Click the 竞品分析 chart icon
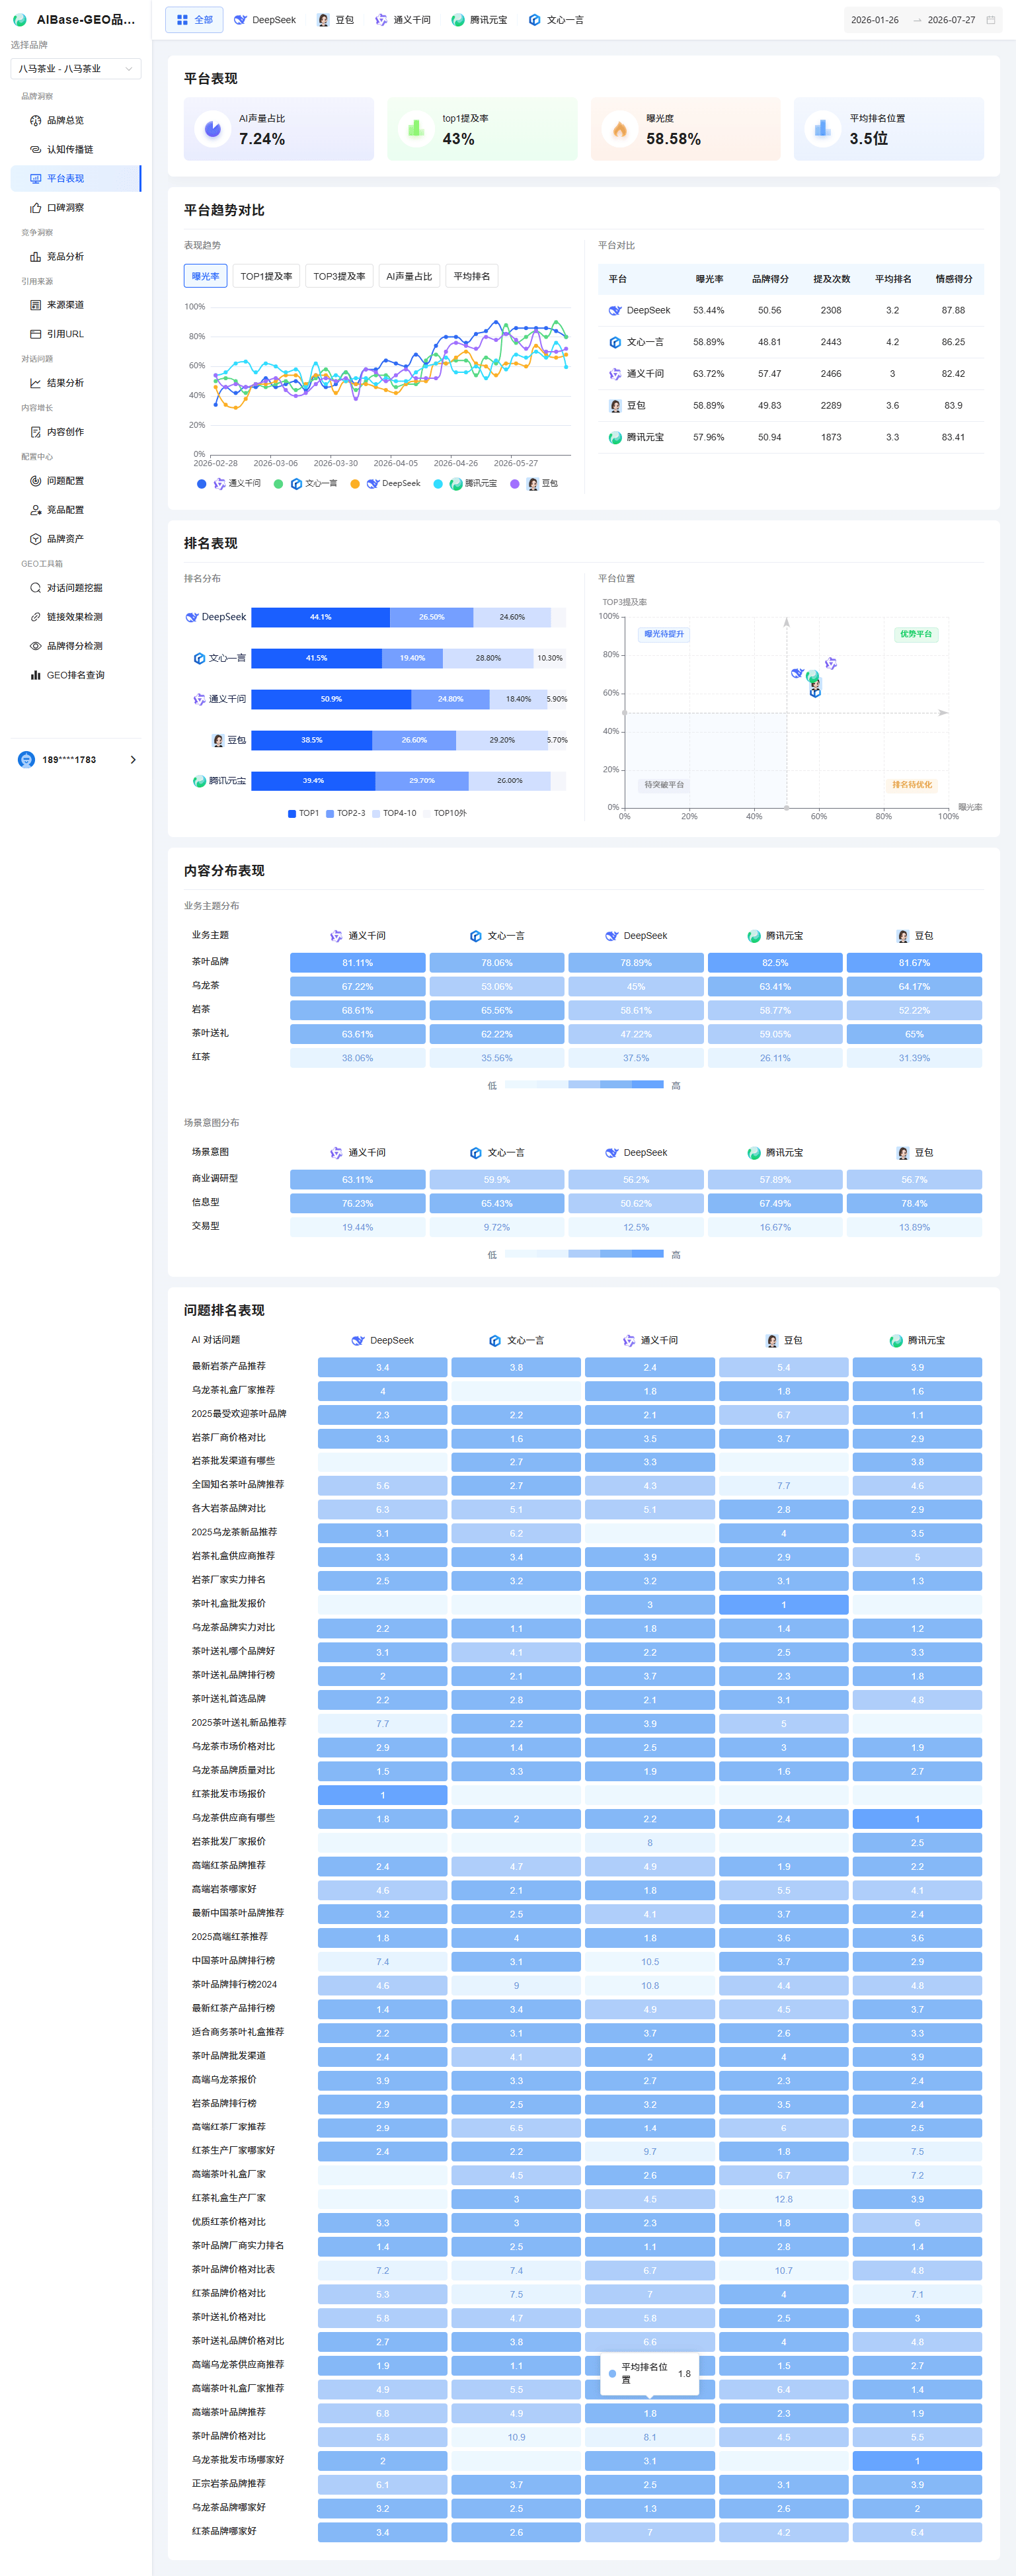The height and width of the screenshot is (2576, 1016). tap(35, 257)
